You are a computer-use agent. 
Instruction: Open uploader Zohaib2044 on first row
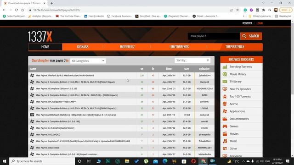click(204, 75)
